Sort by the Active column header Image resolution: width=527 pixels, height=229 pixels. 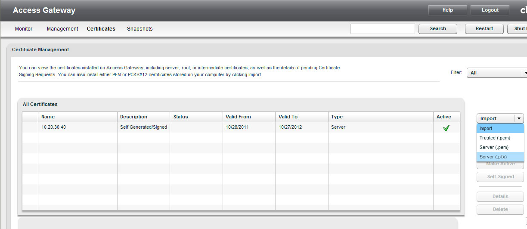pos(446,117)
